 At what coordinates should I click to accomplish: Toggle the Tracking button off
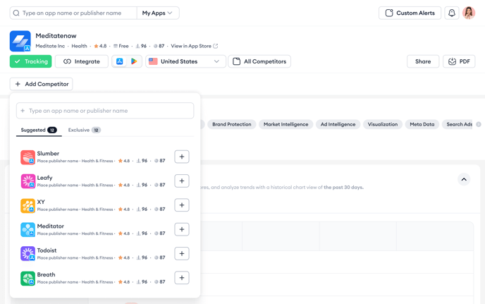pos(30,61)
